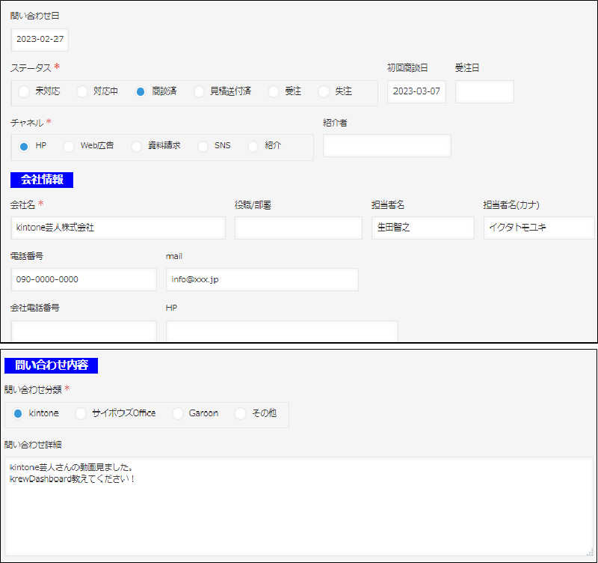Focus the 会社電話番号 input field
This screenshot has width=598, height=563.
(84, 331)
